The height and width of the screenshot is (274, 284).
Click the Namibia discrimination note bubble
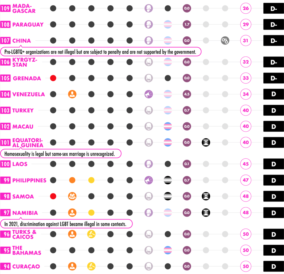pos(66,224)
